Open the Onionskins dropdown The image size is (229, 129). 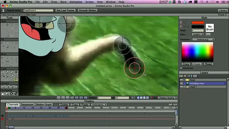99,105
